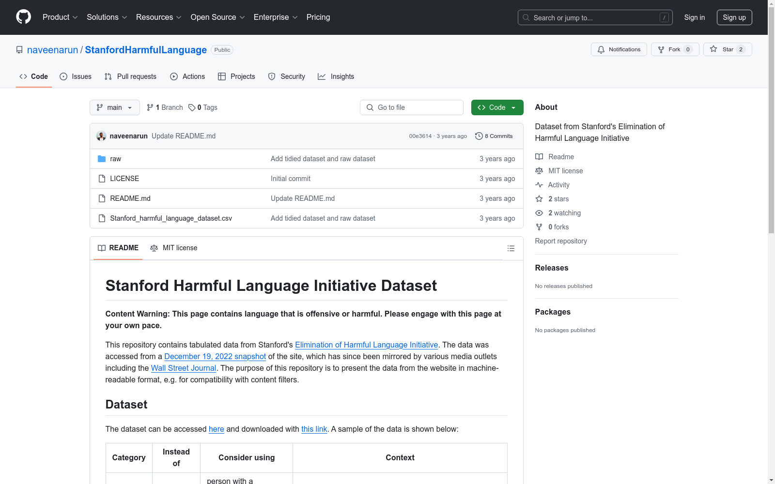Switch to the MIT license tab
This screenshot has height=484, width=775.
[174, 248]
